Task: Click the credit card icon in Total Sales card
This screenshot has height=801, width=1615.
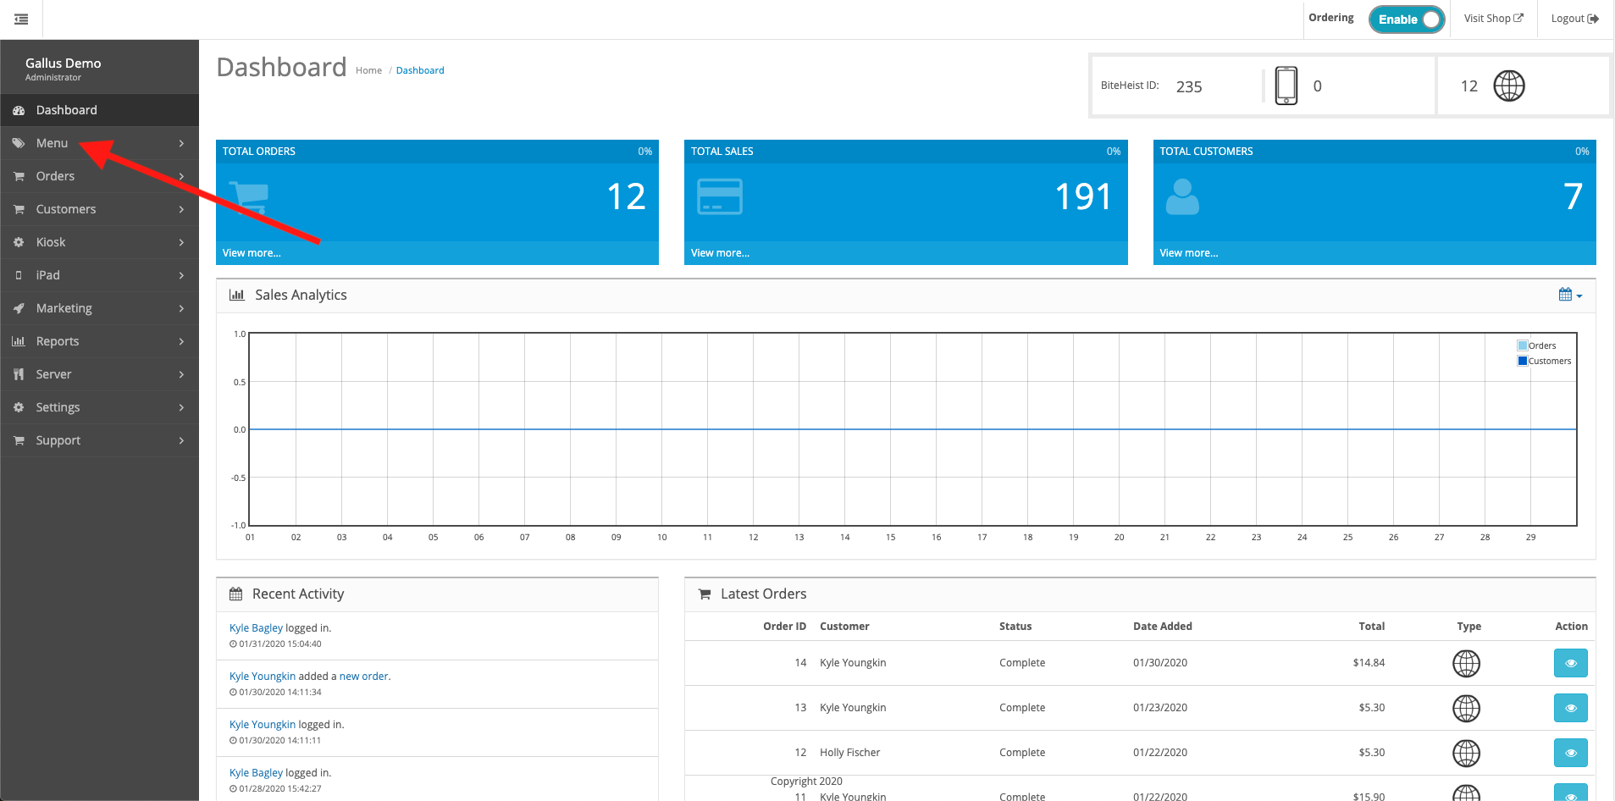Action: point(720,196)
